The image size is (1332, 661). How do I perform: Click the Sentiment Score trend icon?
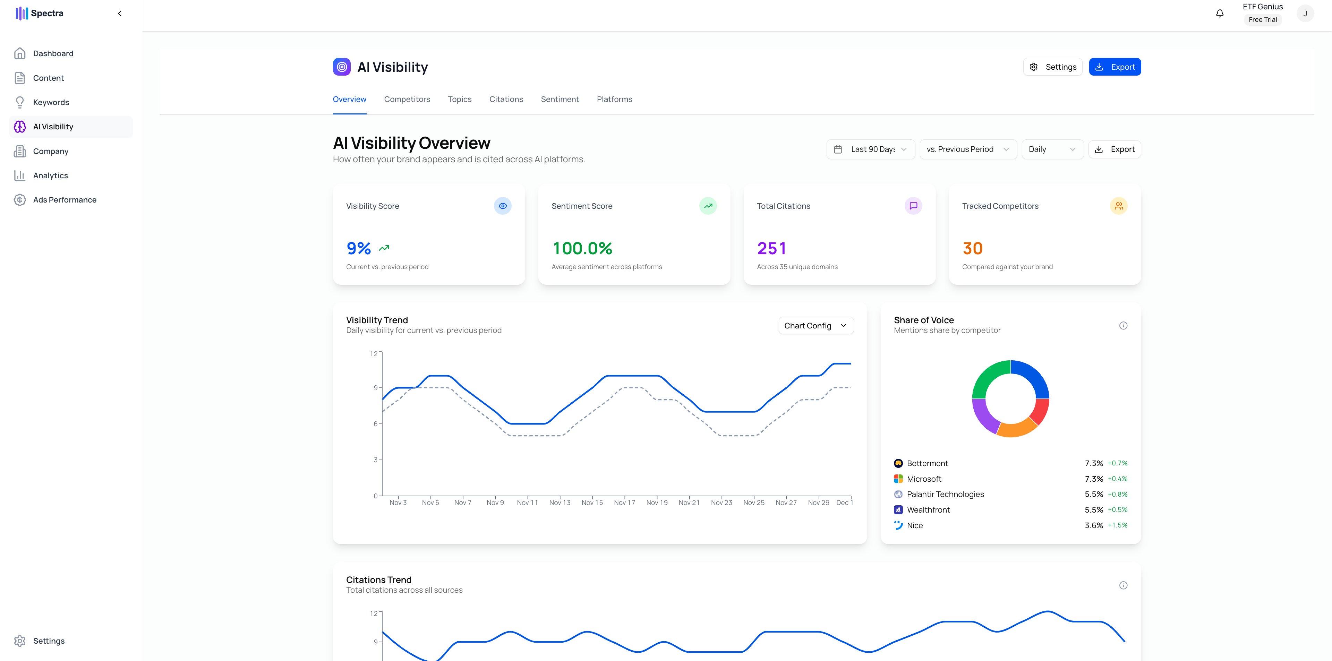click(x=708, y=206)
